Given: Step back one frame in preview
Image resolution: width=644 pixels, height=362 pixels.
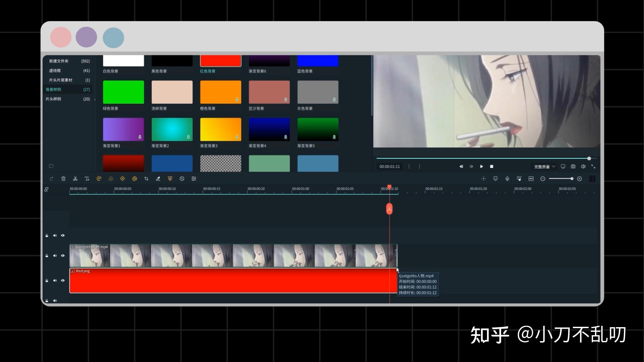Looking at the screenshot, I should point(461,167).
